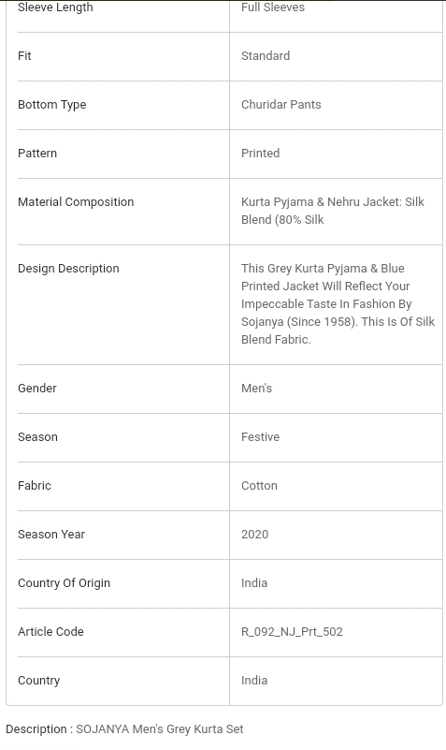This screenshot has height=750, width=446.
Task: Click the 'Printed' pattern value
Action: (260, 154)
